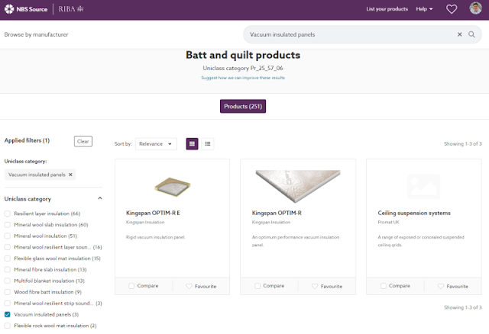Image resolution: width=489 pixels, height=334 pixels.
Task: Expand the Help menu
Action: click(x=424, y=9)
